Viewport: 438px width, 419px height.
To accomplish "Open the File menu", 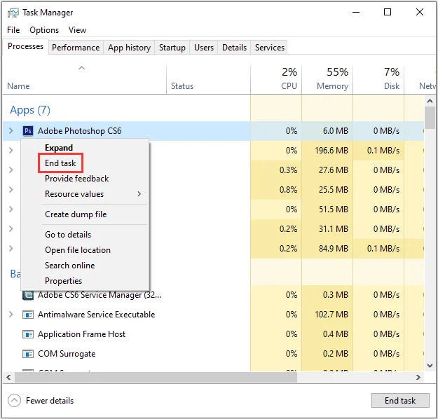I will [13, 30].
